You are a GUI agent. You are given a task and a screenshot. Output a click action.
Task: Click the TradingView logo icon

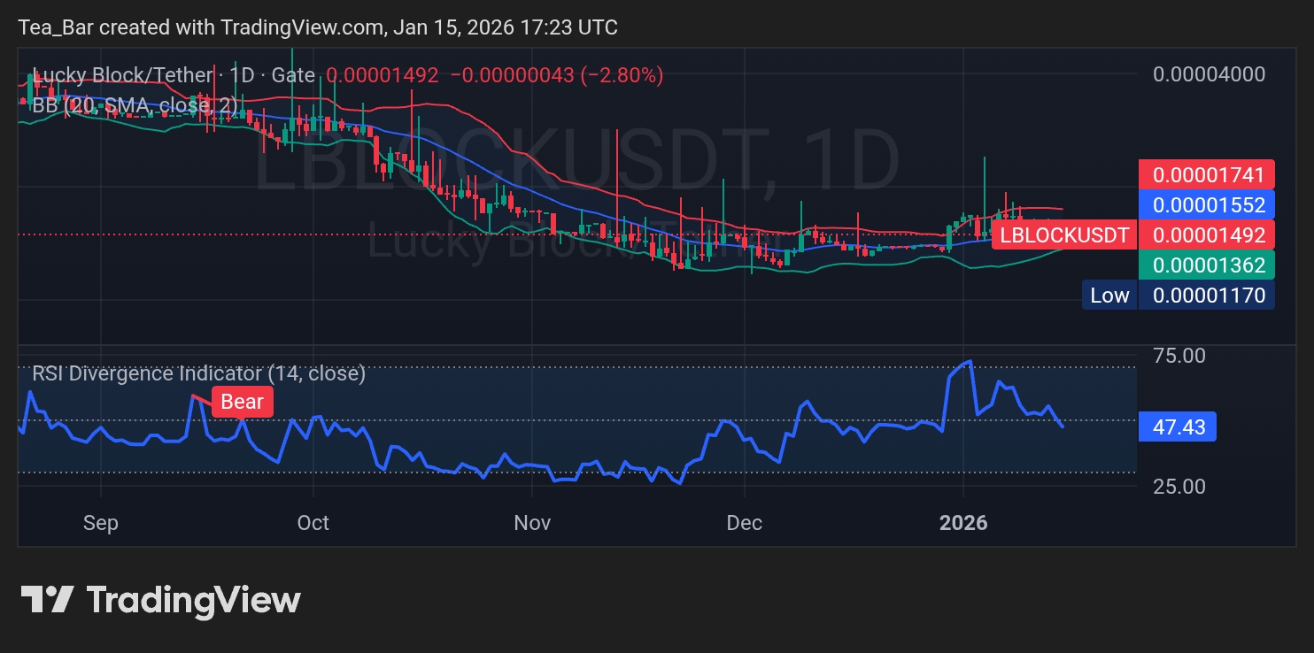46,600
